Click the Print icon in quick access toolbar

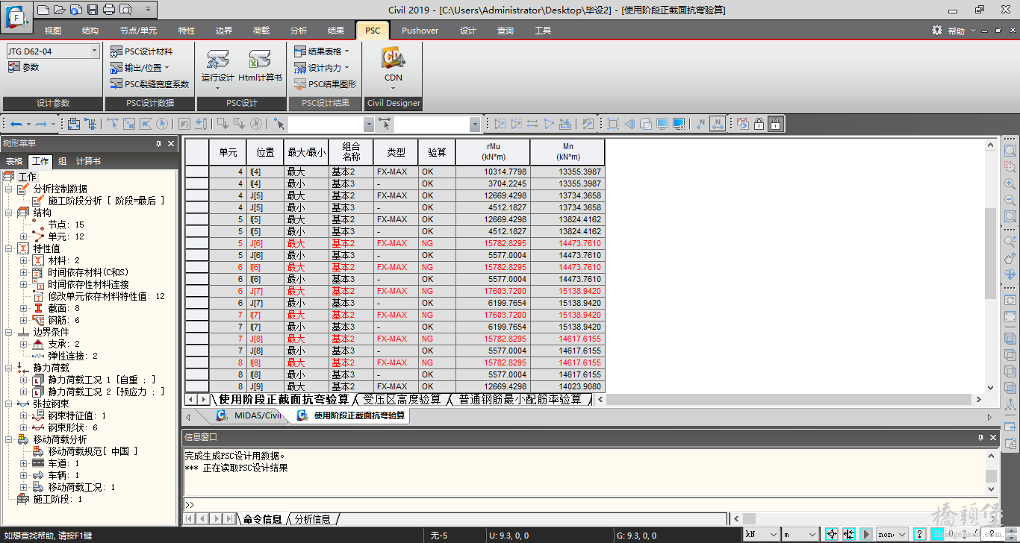[x=109, y=10]
